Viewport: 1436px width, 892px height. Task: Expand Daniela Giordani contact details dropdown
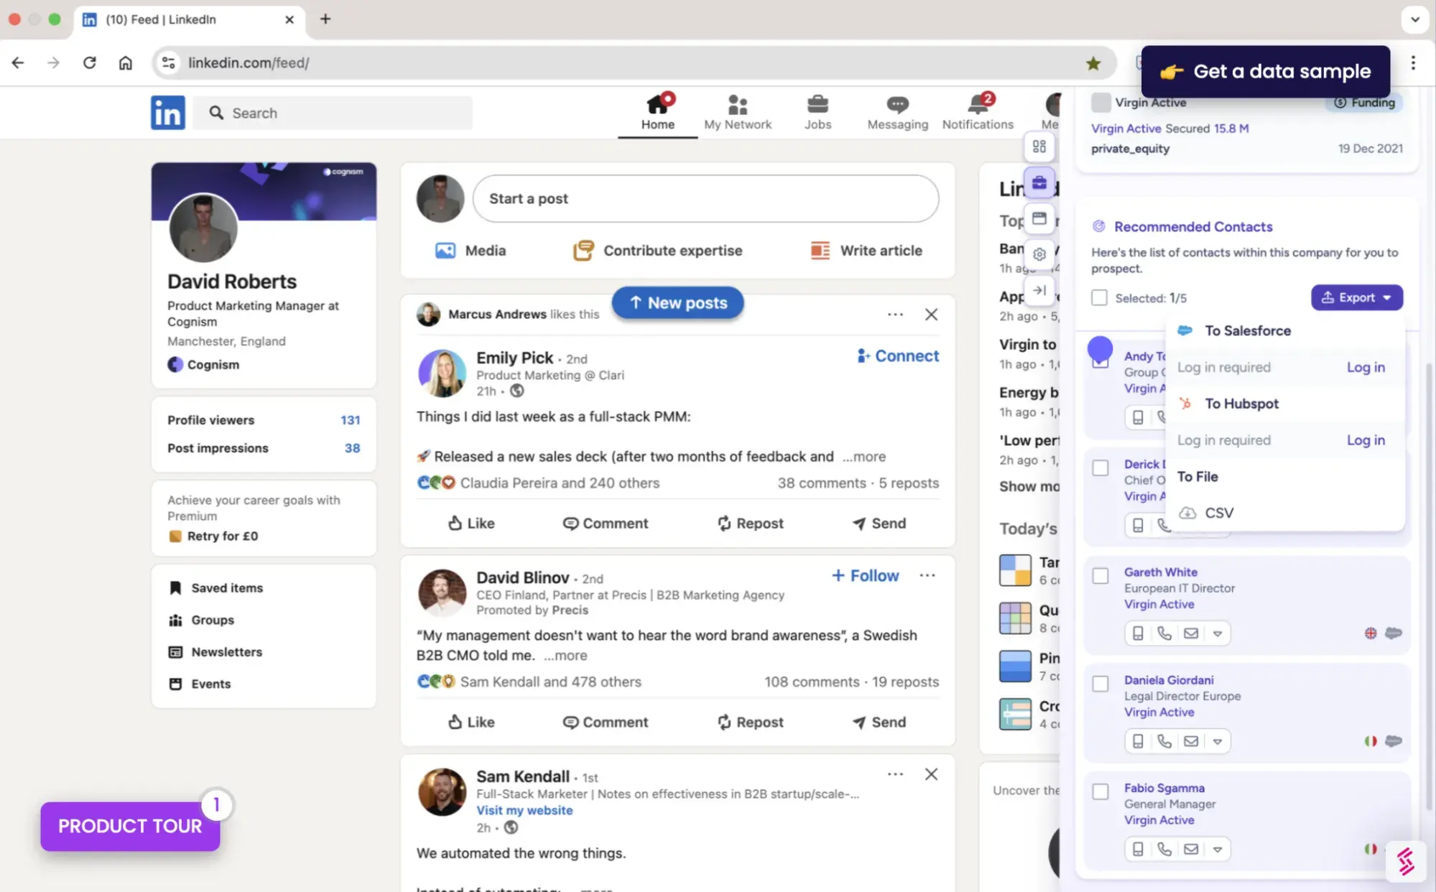[x=1217, y=740]
